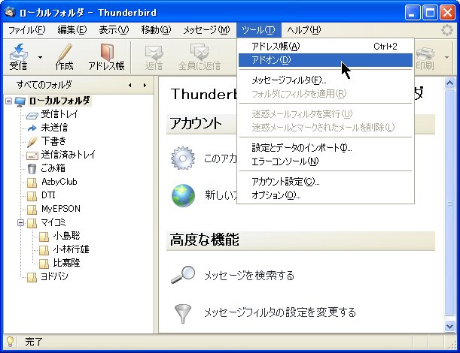
Task: Click the funnel message filter icon
Action: [x=182, y=313]
